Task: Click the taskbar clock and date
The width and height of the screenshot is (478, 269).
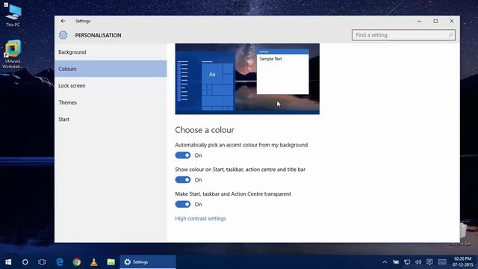Action: [463, 262]
